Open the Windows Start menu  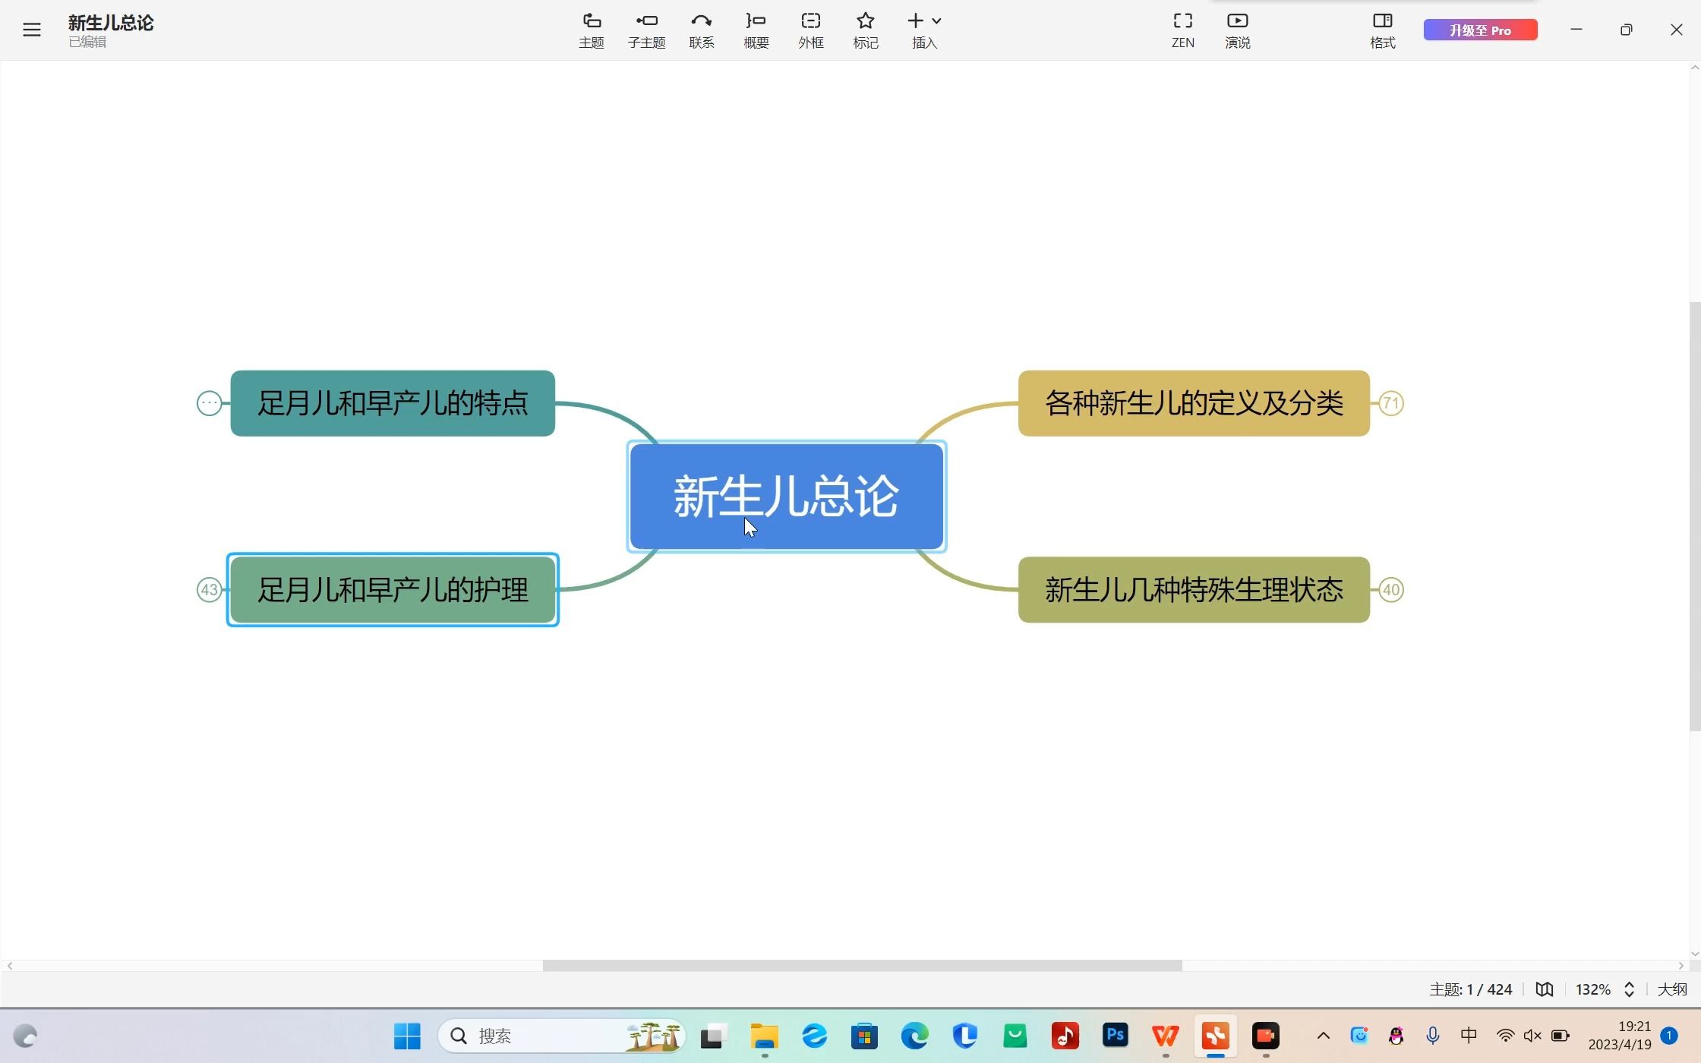pyautogui.click(x=407, y=1036)
